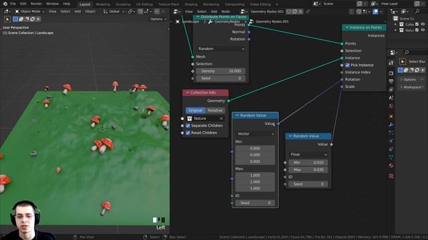The width and height of the screenshot is (428, 240).
Task: Collapse the Collection Info node
Action: [187, 93]
